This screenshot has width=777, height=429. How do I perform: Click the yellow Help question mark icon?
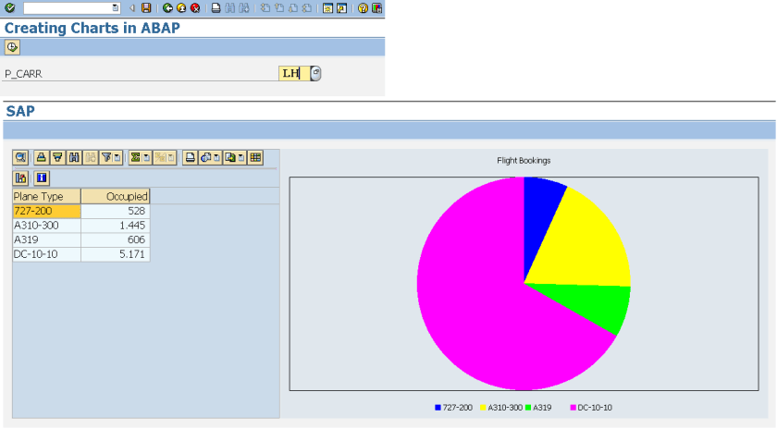pos(363,8)
